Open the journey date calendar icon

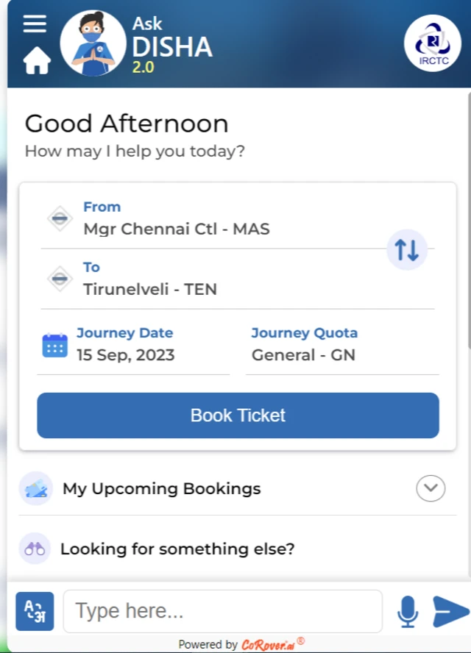point(55,346)
